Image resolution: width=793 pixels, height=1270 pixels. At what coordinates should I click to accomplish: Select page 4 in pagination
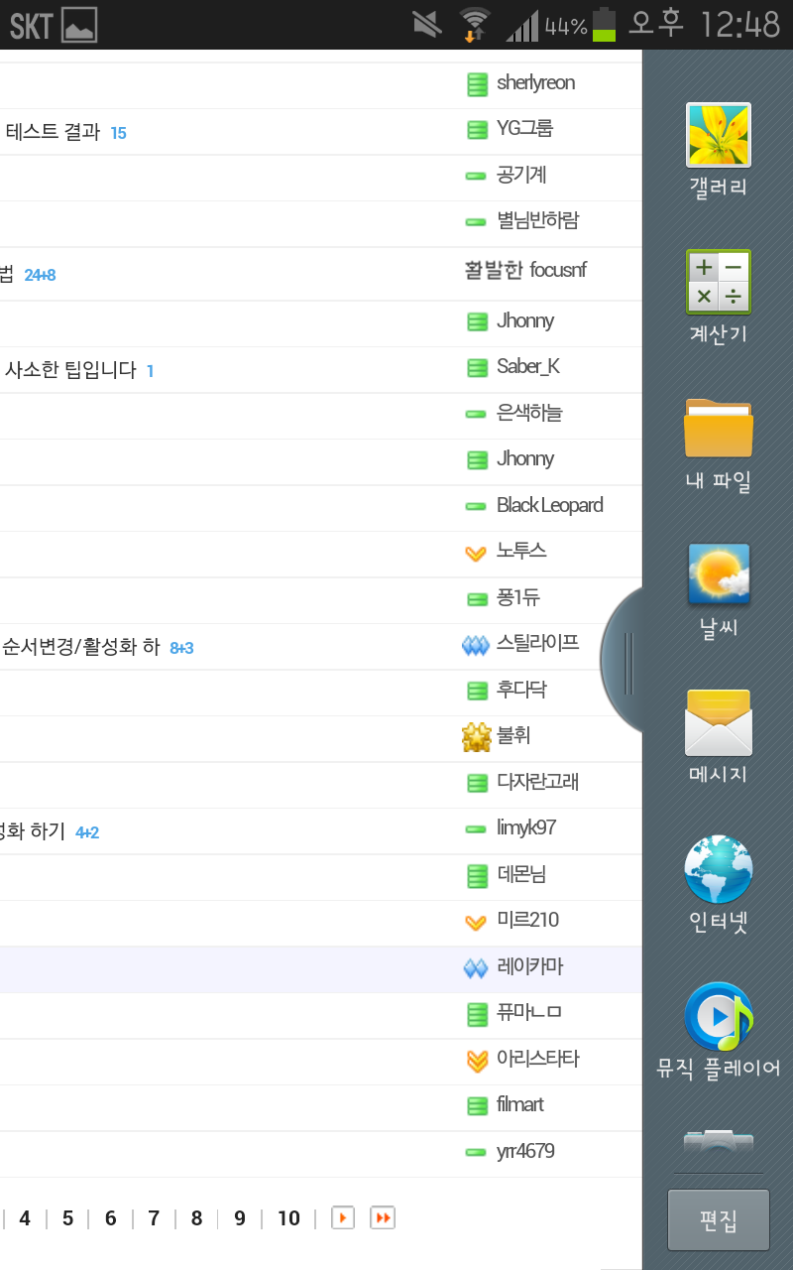pyautogui.click(x=25, y=1218)
